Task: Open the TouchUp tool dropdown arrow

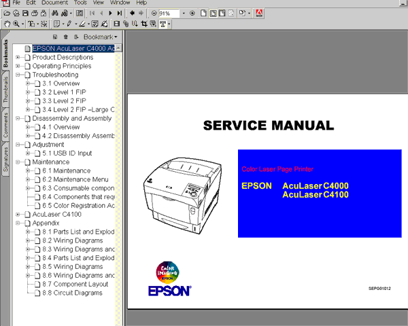Action: [169, 24]
